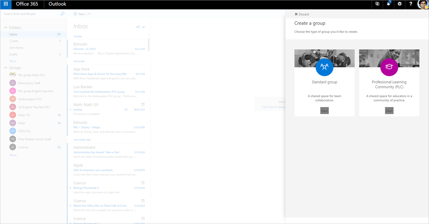Select the Professional Learning Community graduation cap icon
The image size is (429, 224).
pos(389,67)
